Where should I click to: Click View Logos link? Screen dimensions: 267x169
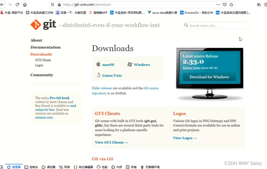click(x=185, y=138)
